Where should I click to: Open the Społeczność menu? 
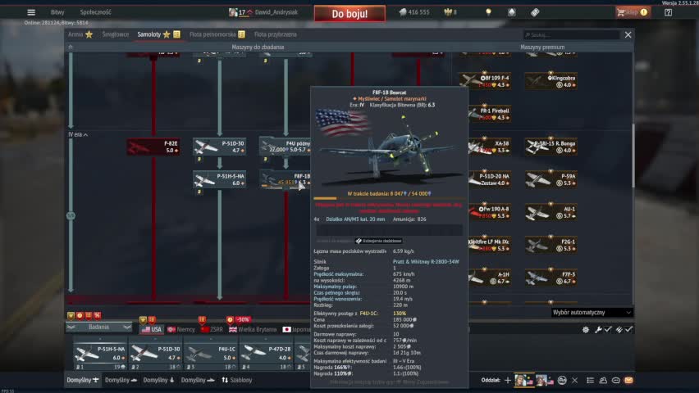coord(95,12)
